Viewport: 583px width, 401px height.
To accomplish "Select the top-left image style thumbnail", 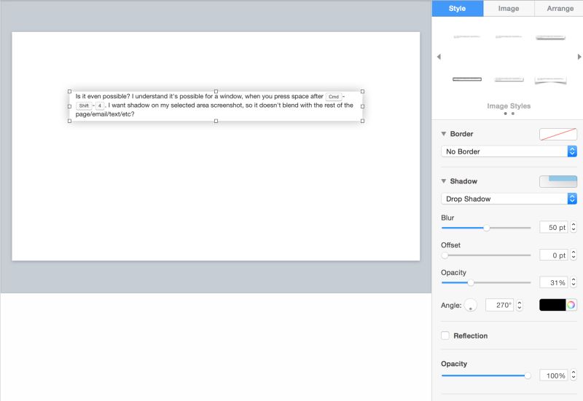I will click(x=467, y=37).
